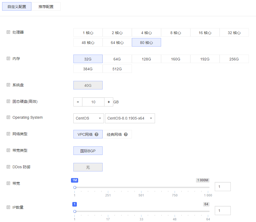Click the 带宽 bandwidth slider handle

75,187
